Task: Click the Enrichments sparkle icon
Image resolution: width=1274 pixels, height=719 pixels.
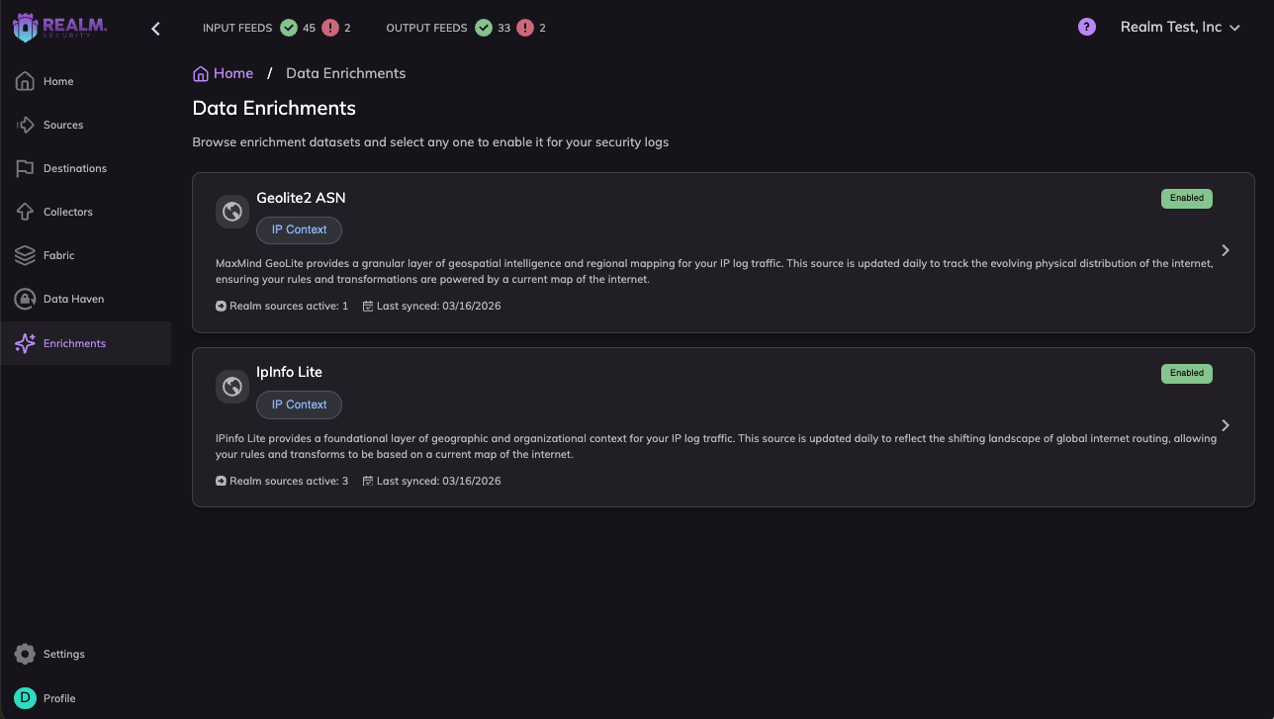Action: pyautogui.click(x=26, y=343)
